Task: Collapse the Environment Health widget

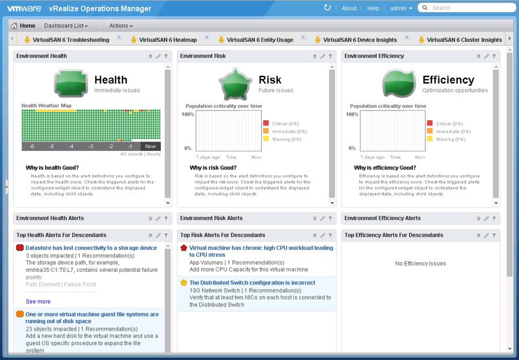Action: coord(151,56)
